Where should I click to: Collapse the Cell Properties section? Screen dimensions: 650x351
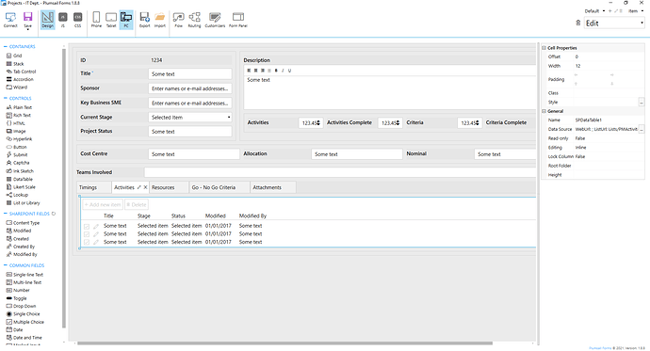pyautogui.click(x=544, y=48)
